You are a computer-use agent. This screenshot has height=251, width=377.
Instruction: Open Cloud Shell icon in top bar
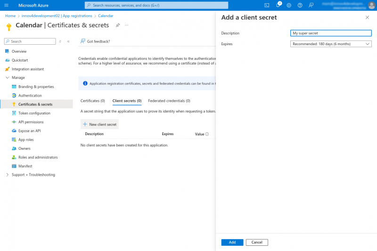click(267, 5)
